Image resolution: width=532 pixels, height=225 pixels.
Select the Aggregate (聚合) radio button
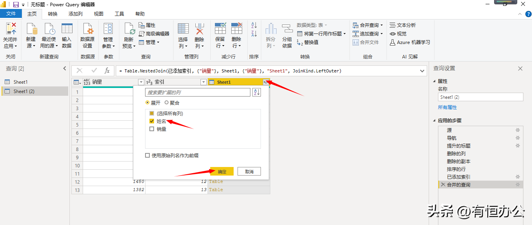(x=167, y=103)
